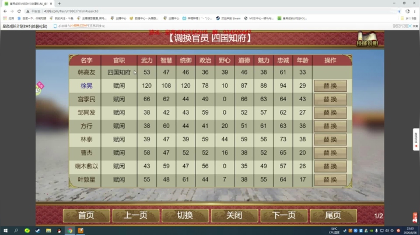The height and width of the screenshot is (235, 420).
Task: Go to 下一页 next page
Action: pos(284,215)
